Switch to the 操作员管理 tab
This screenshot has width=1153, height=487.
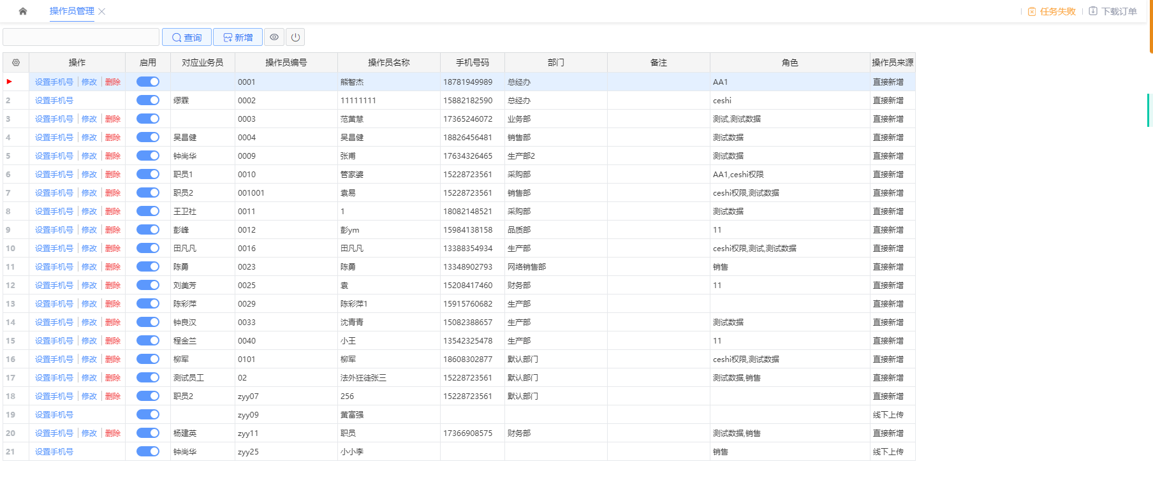[x=72, y=11]
